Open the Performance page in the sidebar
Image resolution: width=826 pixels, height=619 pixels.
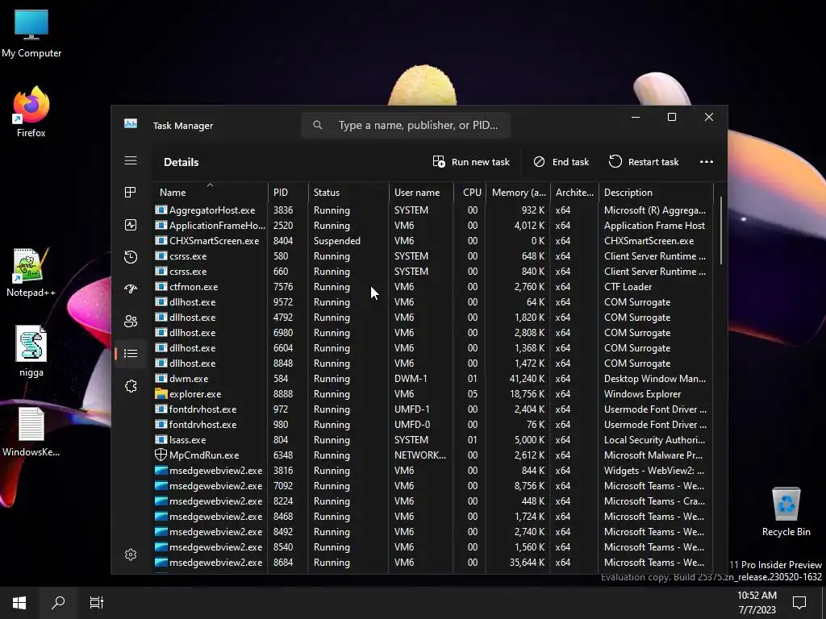131,226
